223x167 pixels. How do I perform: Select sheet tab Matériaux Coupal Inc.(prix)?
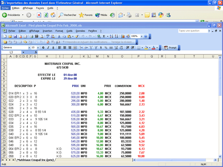[x=35, y=160]
